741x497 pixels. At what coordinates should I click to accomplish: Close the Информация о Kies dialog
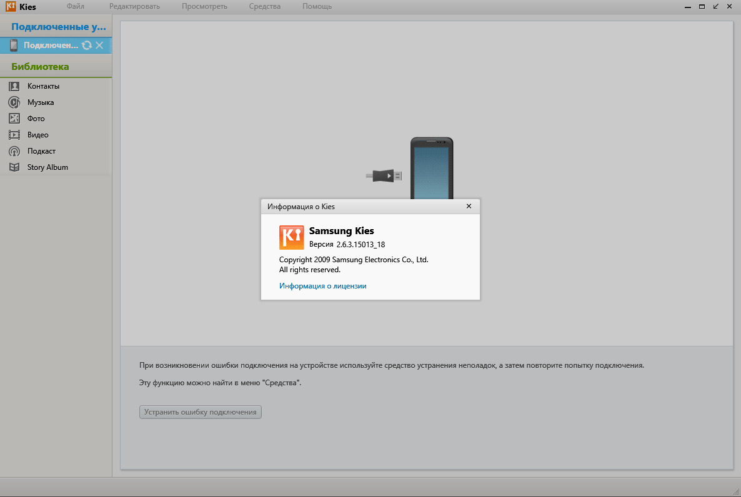click(x=469, y=206)
